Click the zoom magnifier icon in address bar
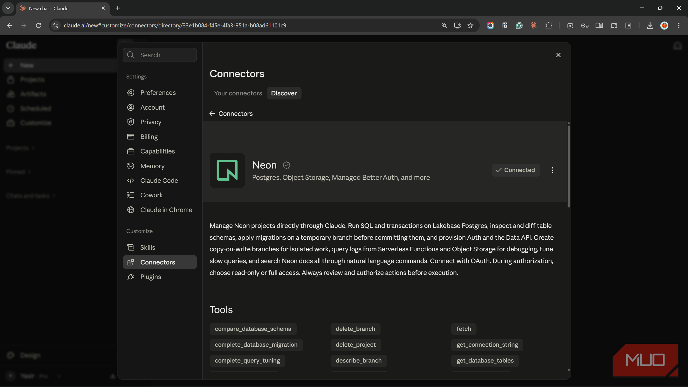Screen dimensions: 688x387 coord(444,25)
